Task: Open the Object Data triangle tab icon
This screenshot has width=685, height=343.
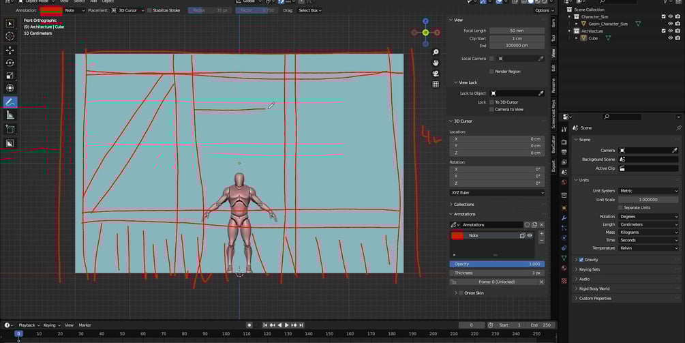Action: [564, 258]
